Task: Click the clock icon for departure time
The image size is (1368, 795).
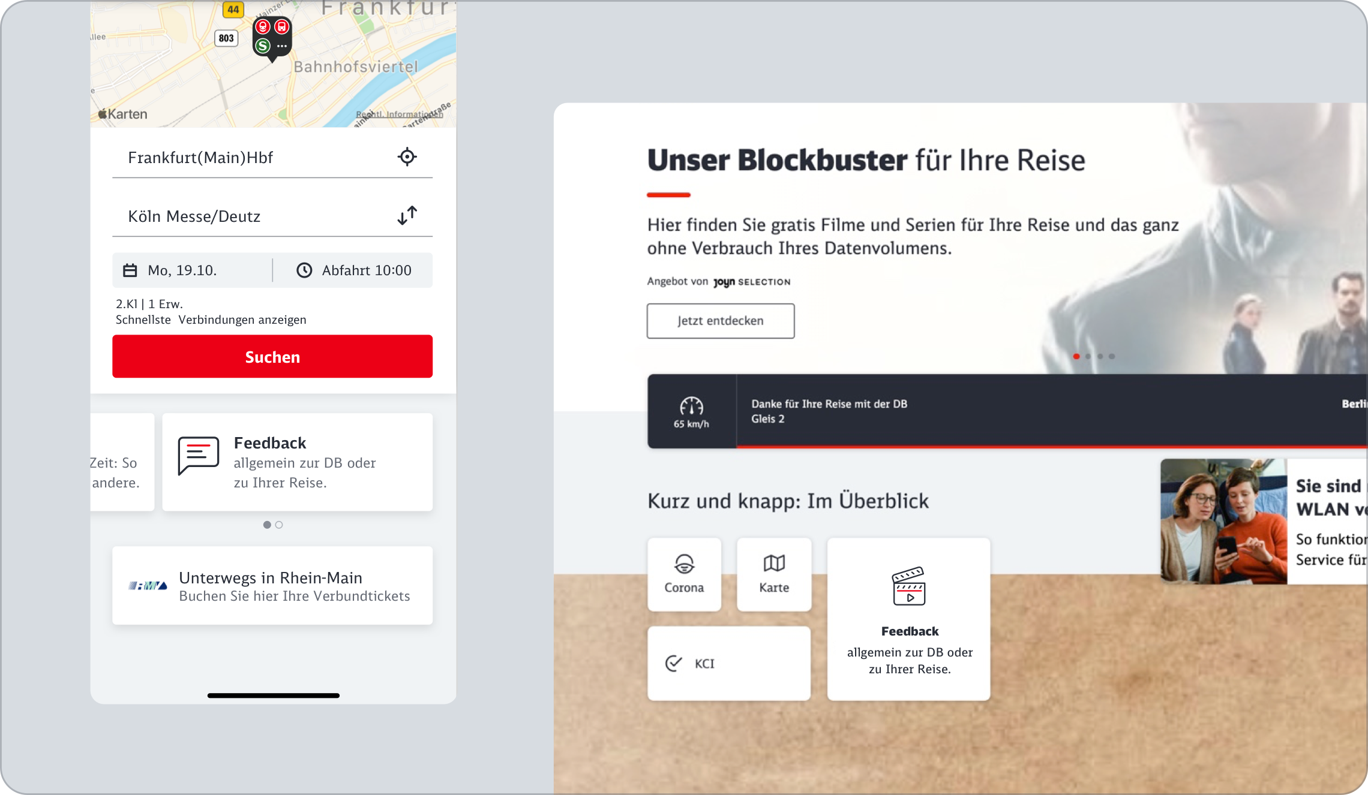Action: (x=304, y=270)
